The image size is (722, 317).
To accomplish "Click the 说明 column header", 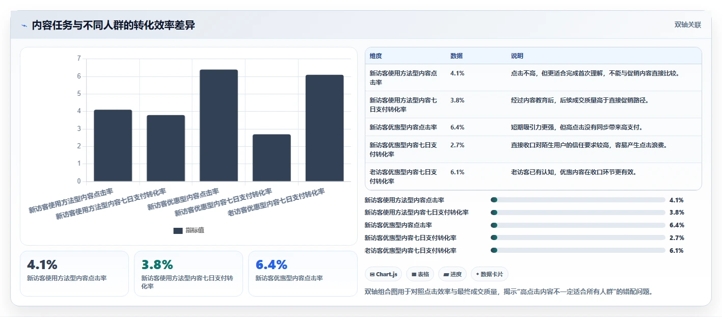I will click(x=517, y=56).
